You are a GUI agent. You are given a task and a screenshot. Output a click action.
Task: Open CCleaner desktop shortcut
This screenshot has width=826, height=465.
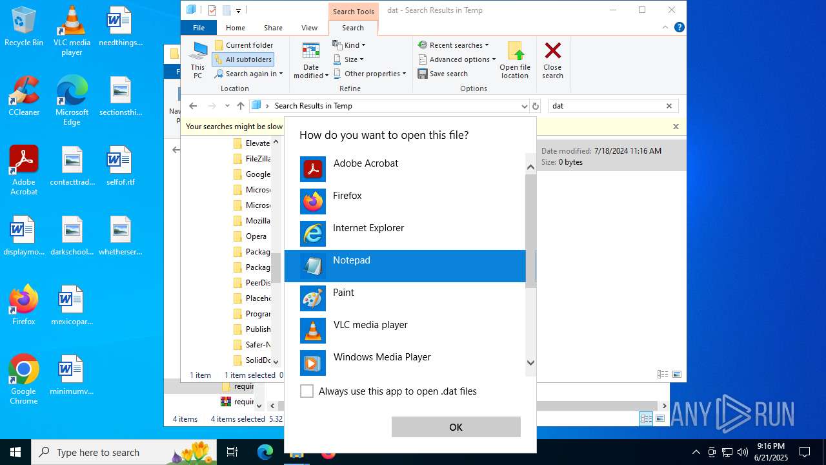click(24, 96)
